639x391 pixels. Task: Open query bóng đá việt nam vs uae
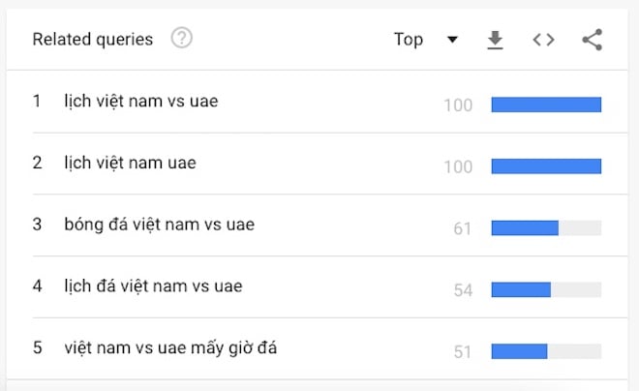click(x=160, y=225)
